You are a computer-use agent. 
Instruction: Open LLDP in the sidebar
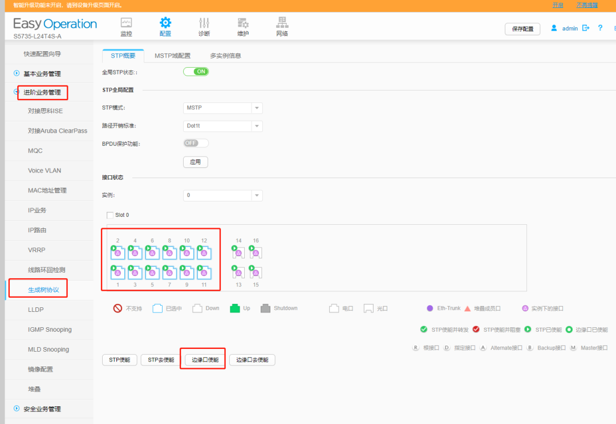49,310
